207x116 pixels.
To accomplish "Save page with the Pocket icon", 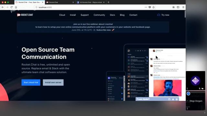I will (150, 7).
